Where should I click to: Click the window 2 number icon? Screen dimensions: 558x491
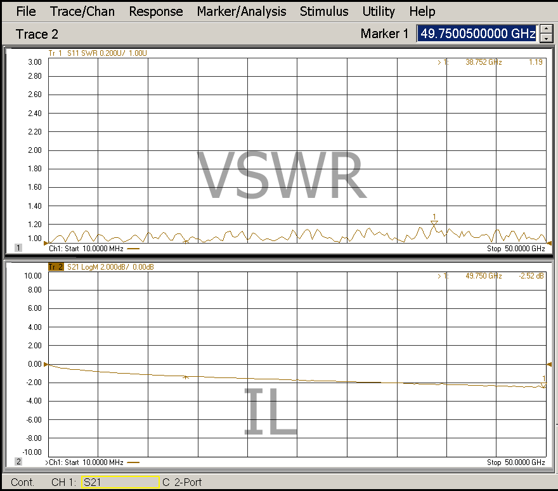click(18, 462)
